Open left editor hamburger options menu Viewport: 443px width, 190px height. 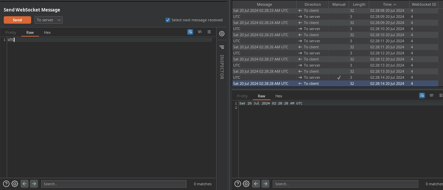(209, 32)
